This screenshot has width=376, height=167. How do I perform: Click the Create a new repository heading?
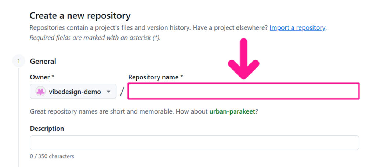click(x=80, y=16)
